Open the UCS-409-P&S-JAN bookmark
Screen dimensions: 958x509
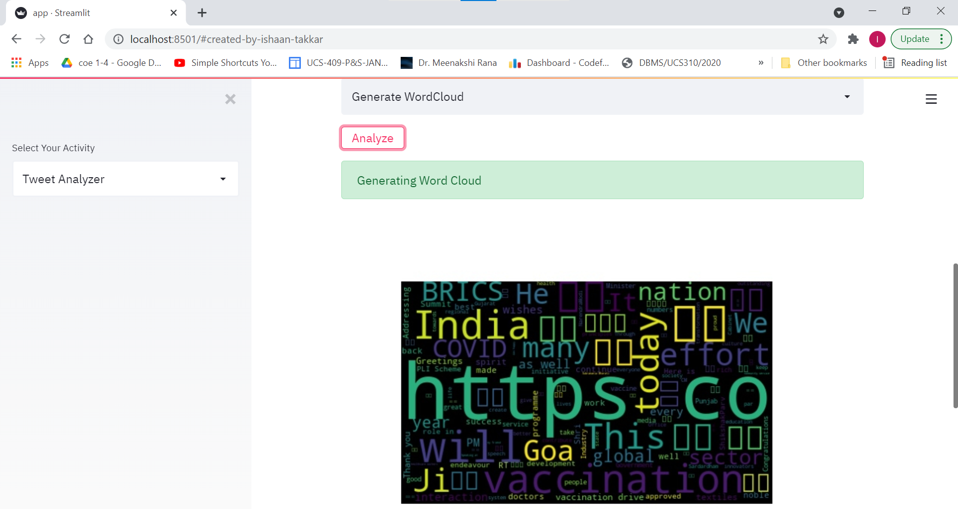tap(339, 63)
